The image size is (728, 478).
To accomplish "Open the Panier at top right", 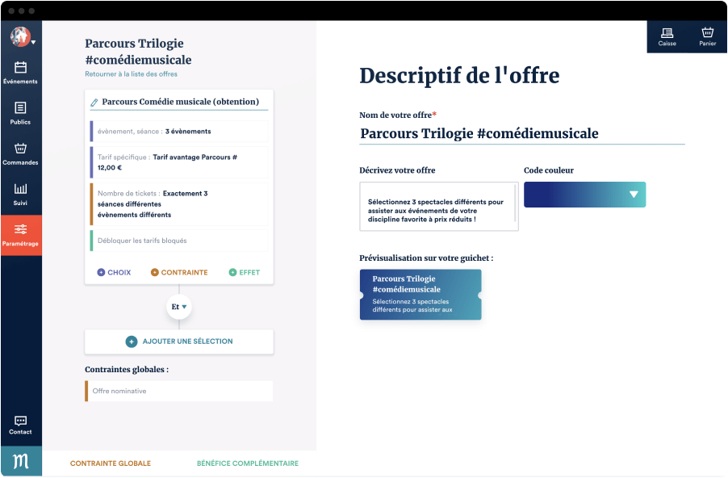I will click(707, 36).
